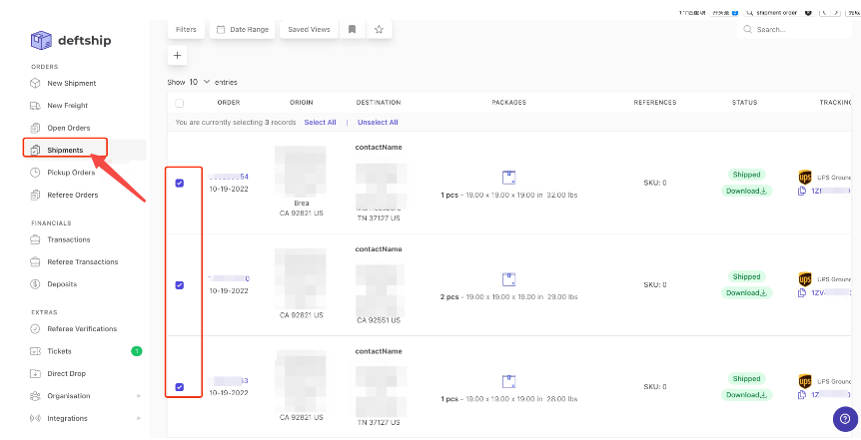Expand the Integrations submenu arrow
This screenshot has height=440, width=861.
pyautogui.click(x=139, y=419)
